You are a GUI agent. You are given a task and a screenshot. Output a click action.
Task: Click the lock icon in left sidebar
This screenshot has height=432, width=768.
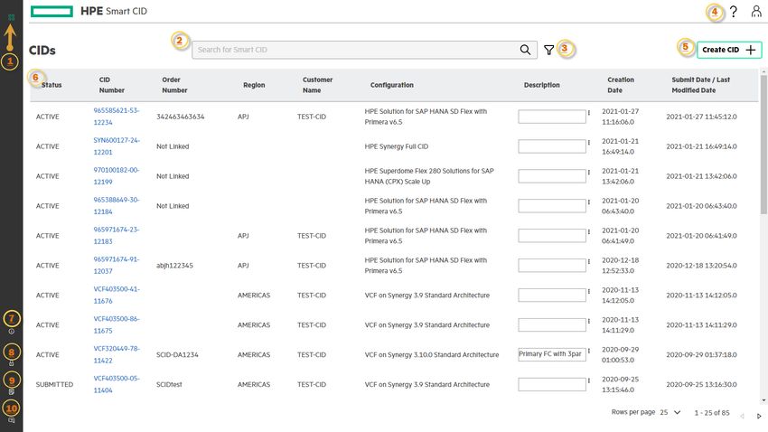point(11,363)
